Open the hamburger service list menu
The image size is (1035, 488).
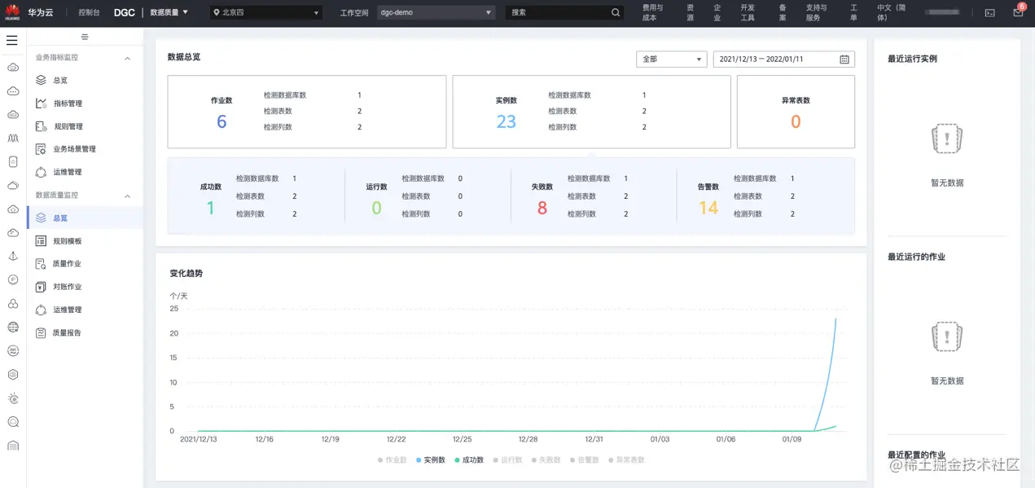pos(12,40)
